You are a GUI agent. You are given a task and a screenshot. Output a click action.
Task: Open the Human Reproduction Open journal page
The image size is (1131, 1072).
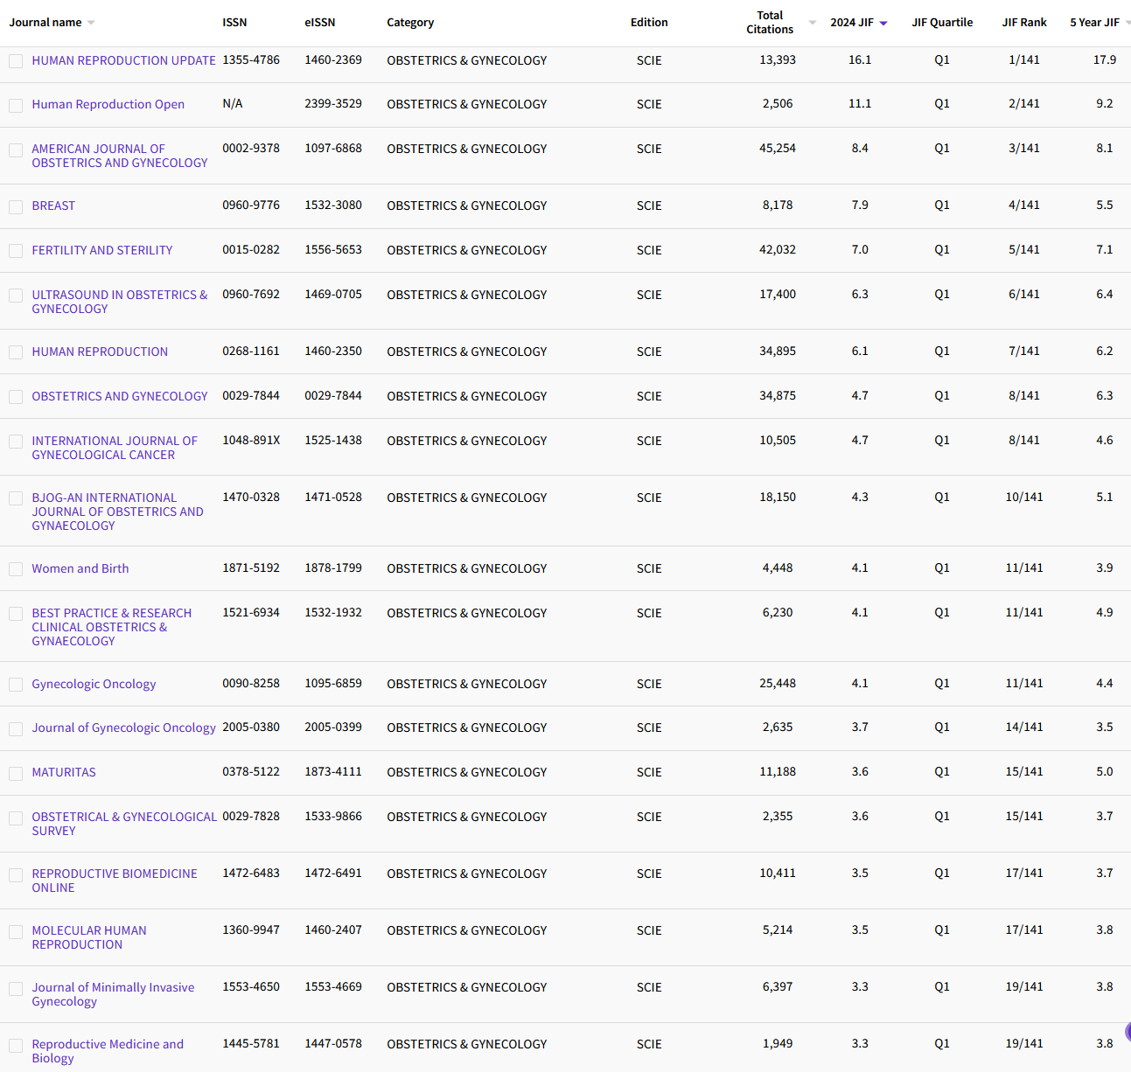tap(108, 104)
